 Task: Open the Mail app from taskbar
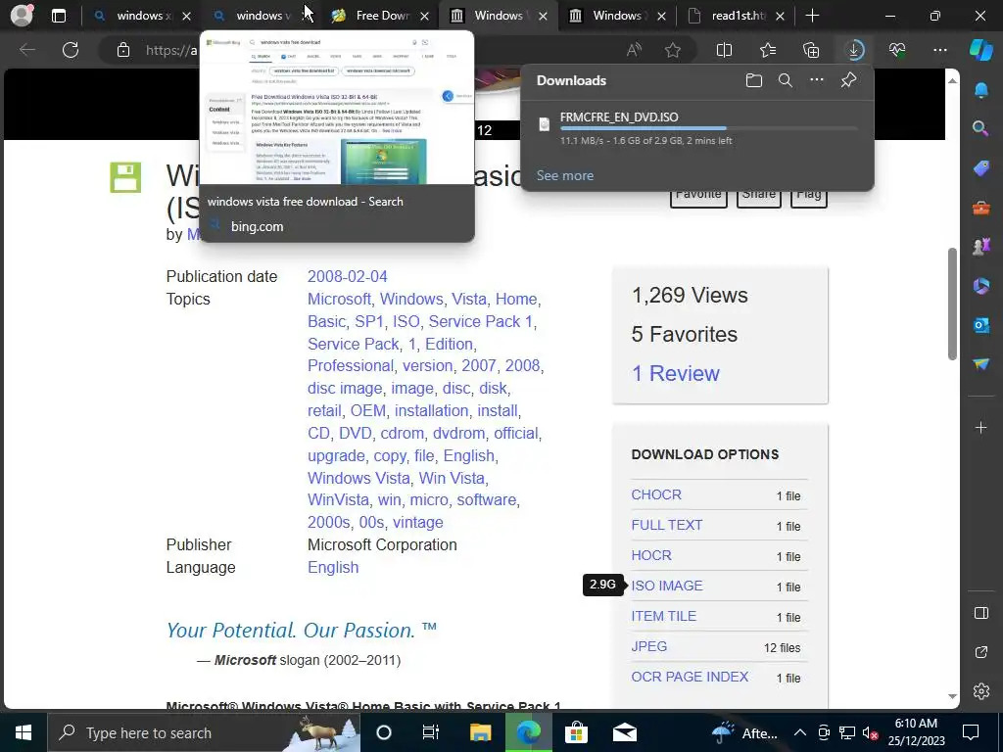[624, 732]
